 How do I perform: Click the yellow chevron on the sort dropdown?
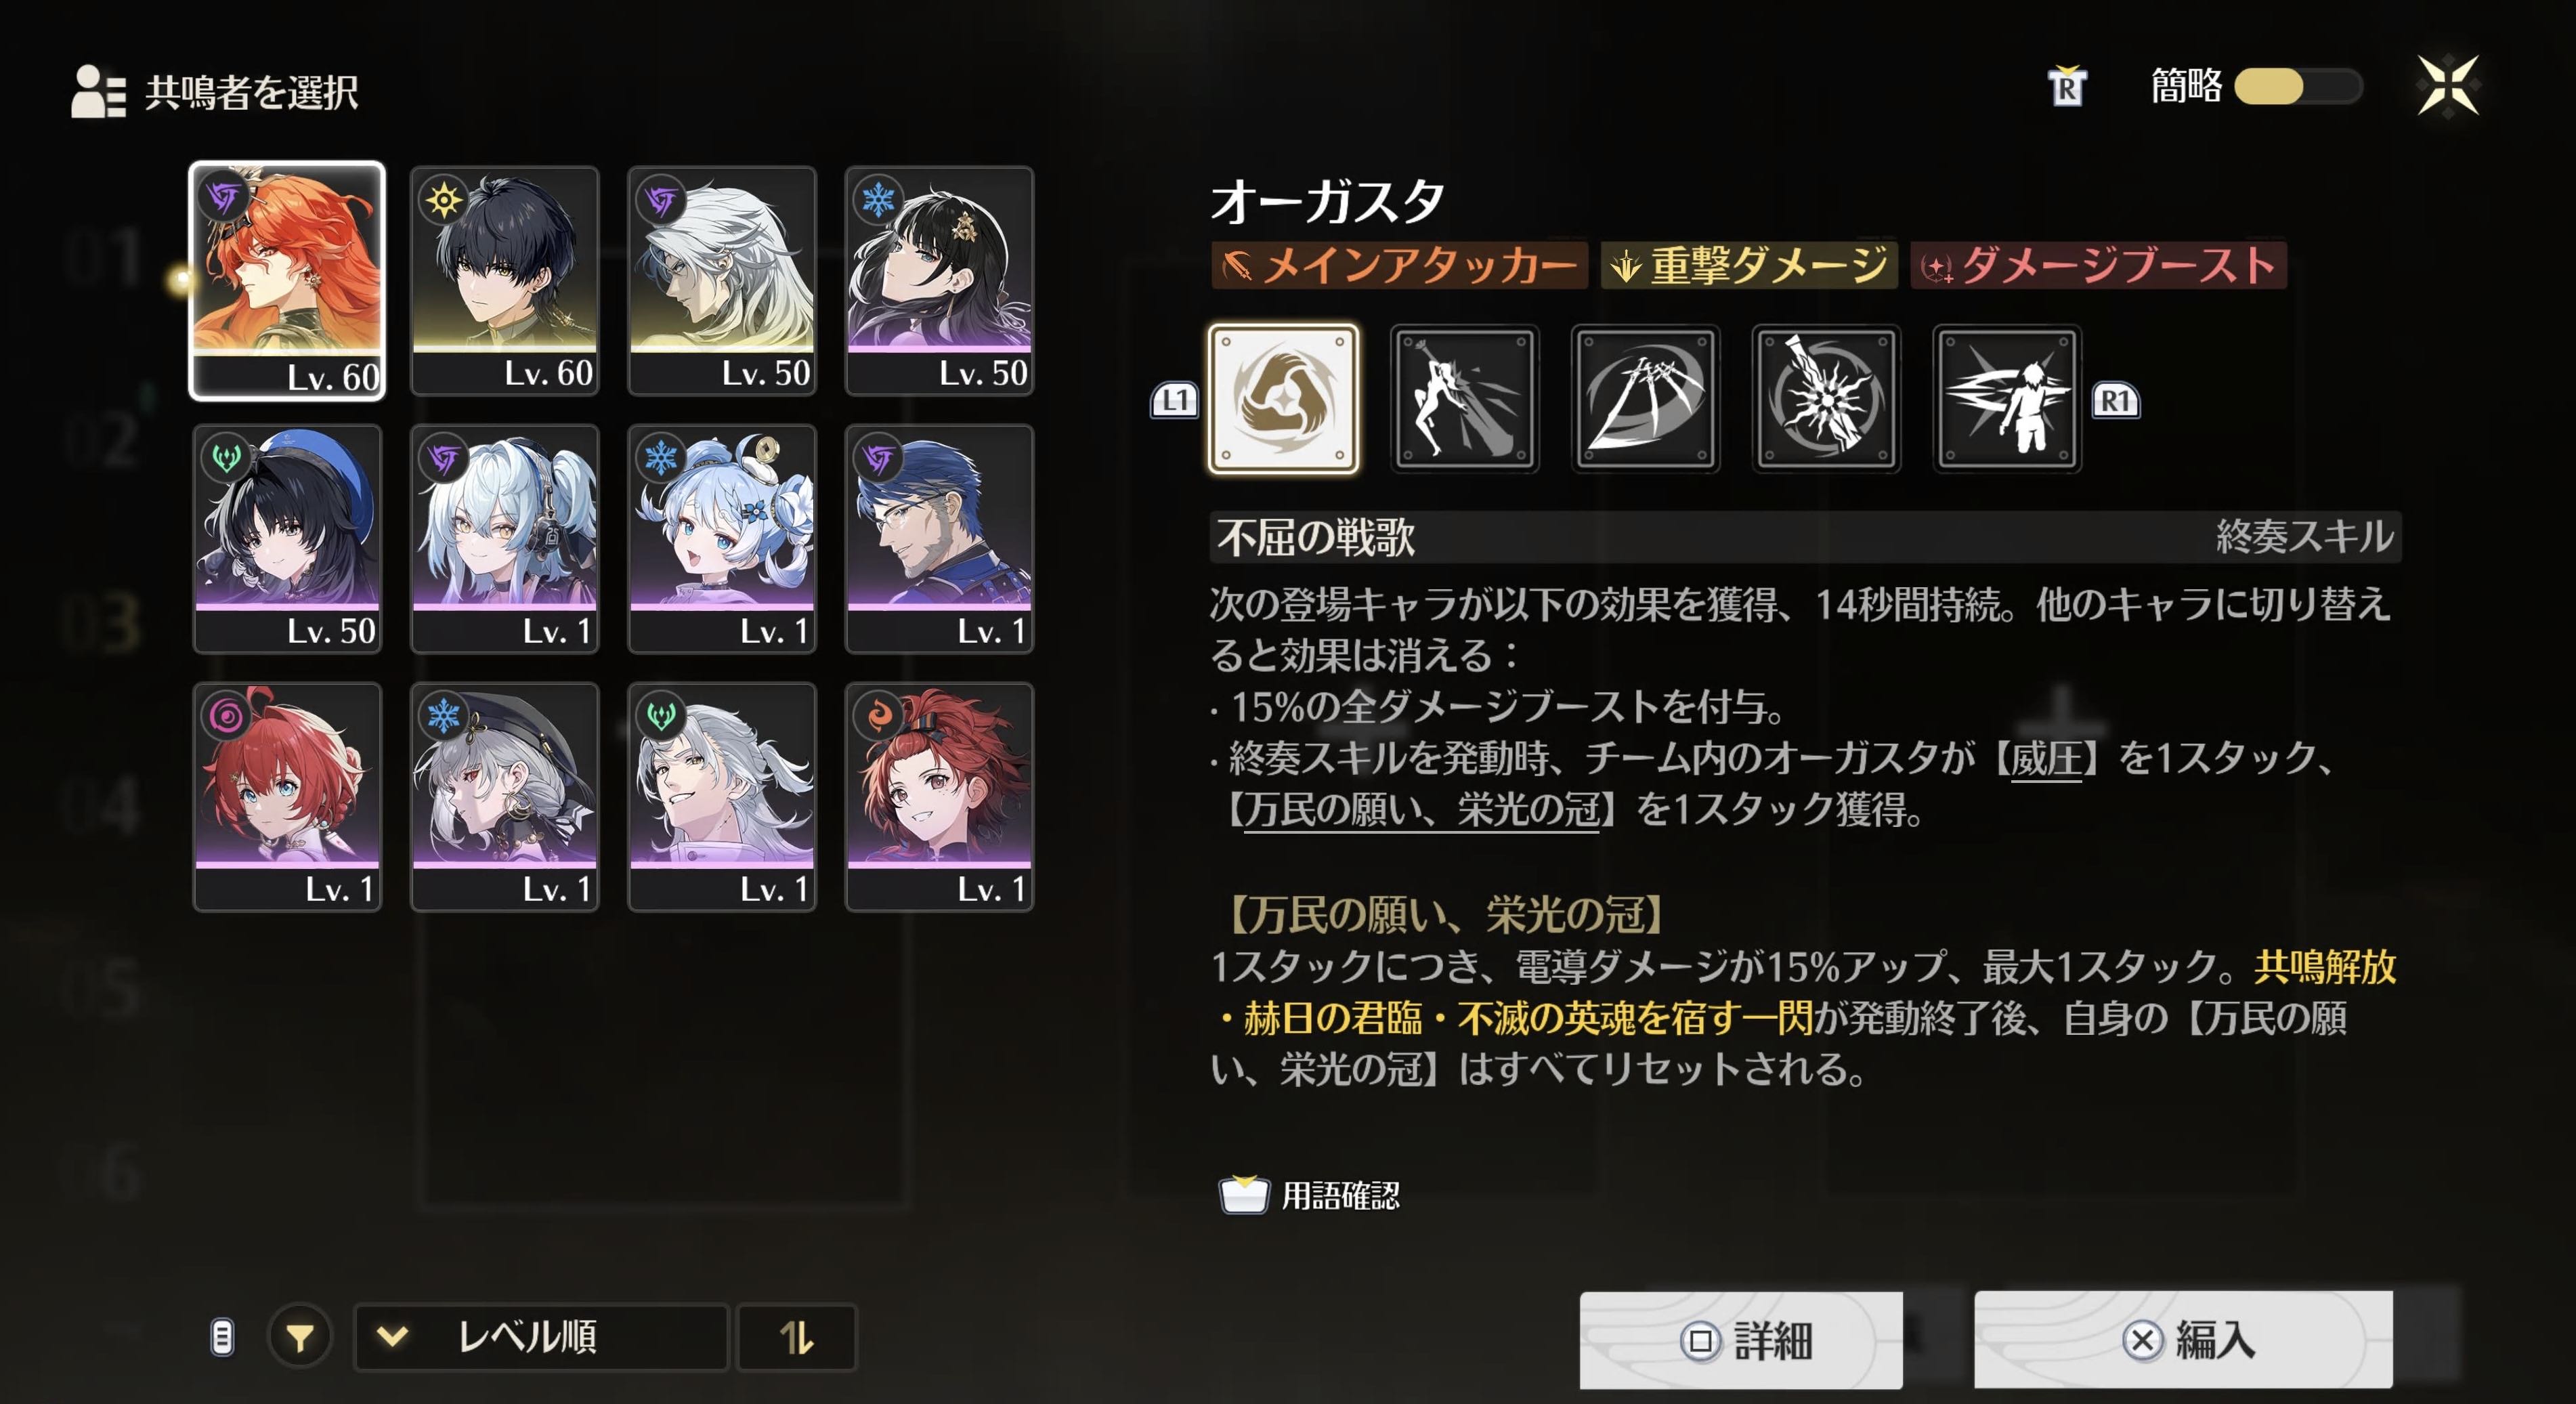[392, 1336]
